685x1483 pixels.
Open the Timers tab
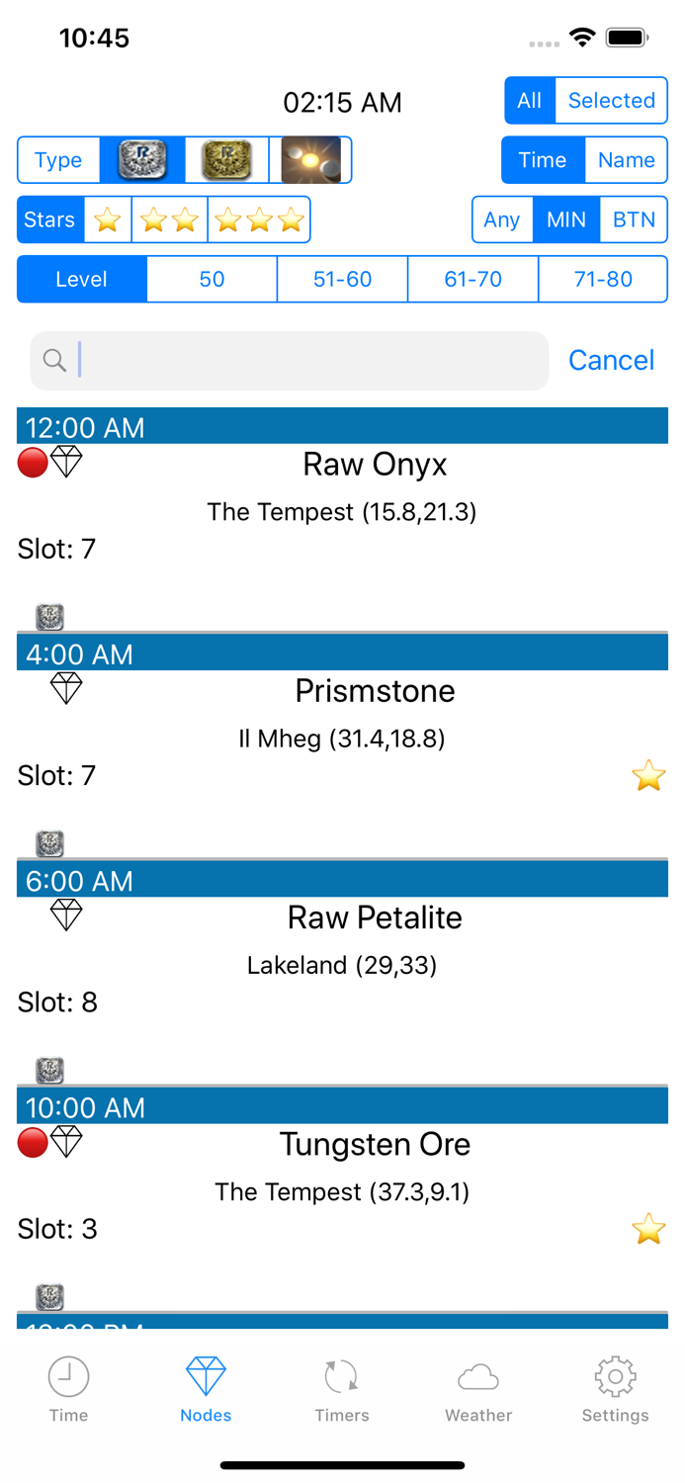pyautogui.click(x=342, y=1390)
